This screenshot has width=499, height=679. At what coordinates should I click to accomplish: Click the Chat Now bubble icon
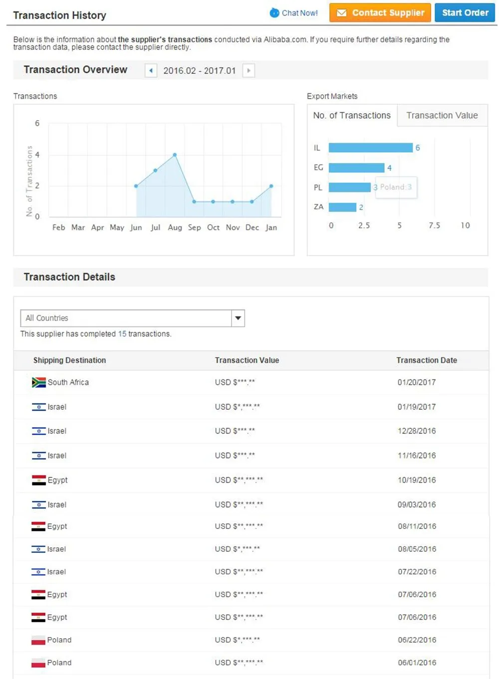274,13
